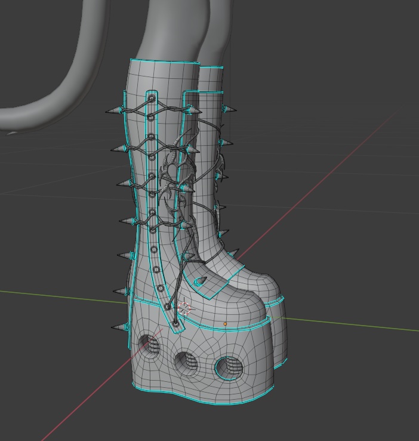Screen dimensions: 419x441
Task: Select the orange object origin dot
Action: (x=225, y=324)
